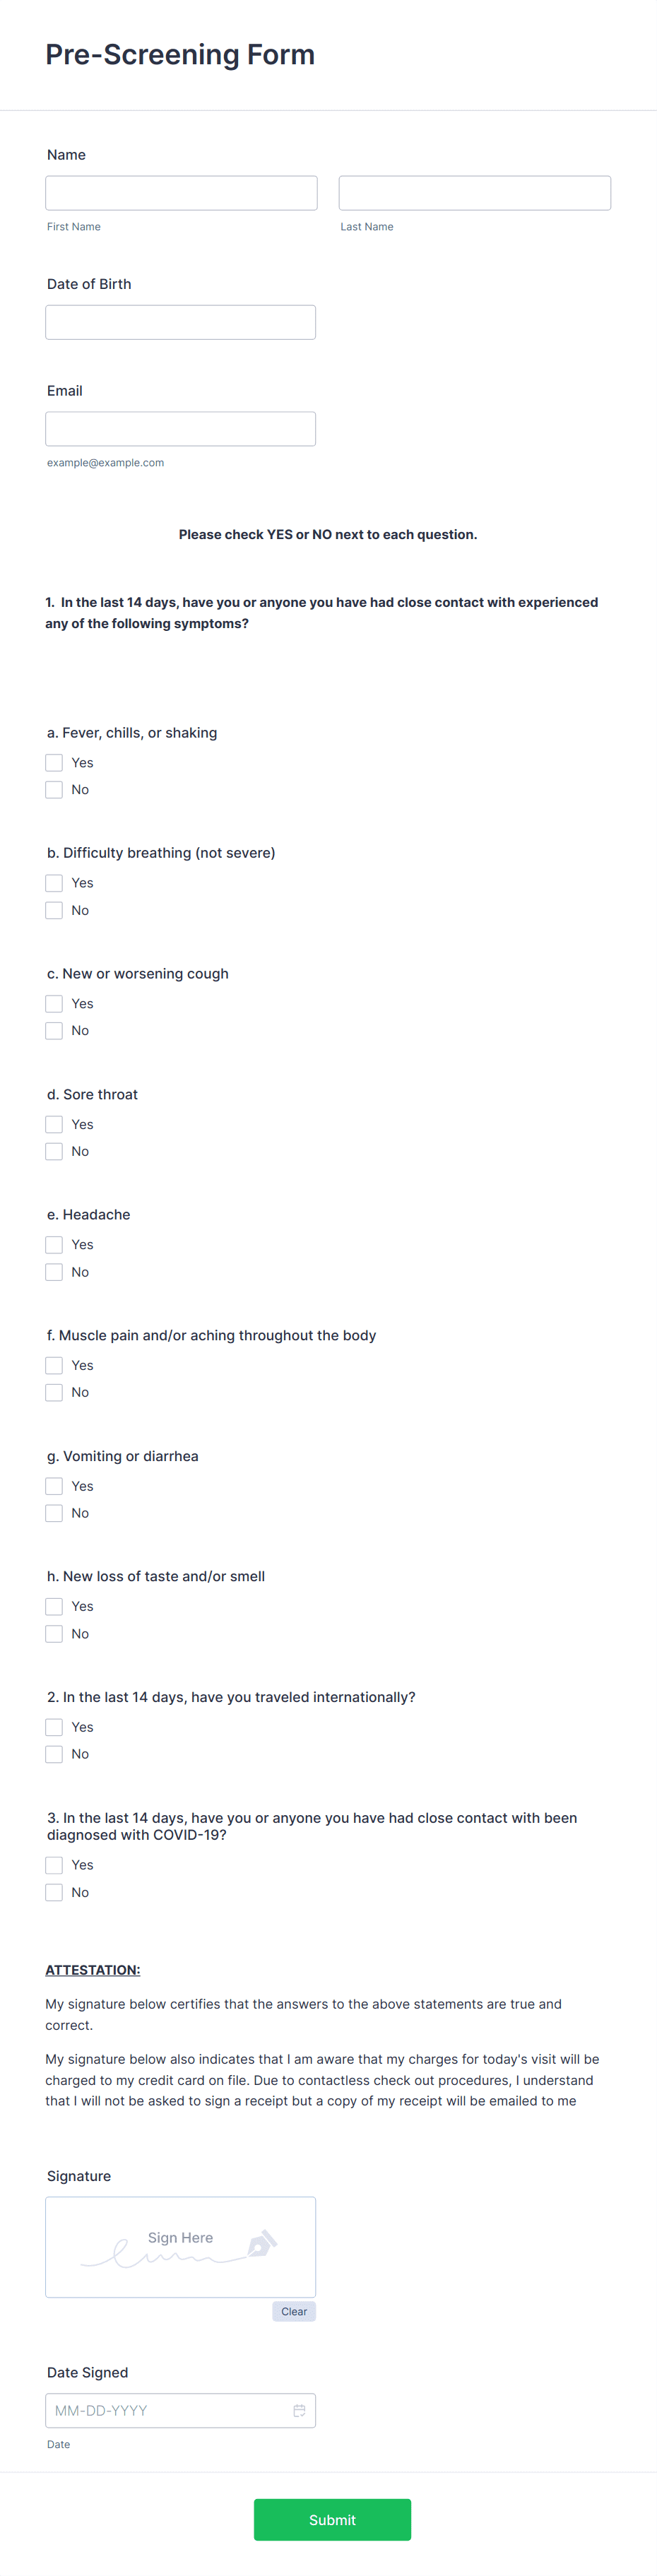
Task: Check No for muscle pain question
Action: click(54, 1392)
